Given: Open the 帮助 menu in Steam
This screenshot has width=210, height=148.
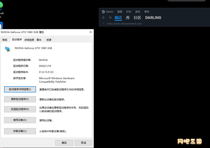Looking at the screenshot, I should (x=147, y=12).
